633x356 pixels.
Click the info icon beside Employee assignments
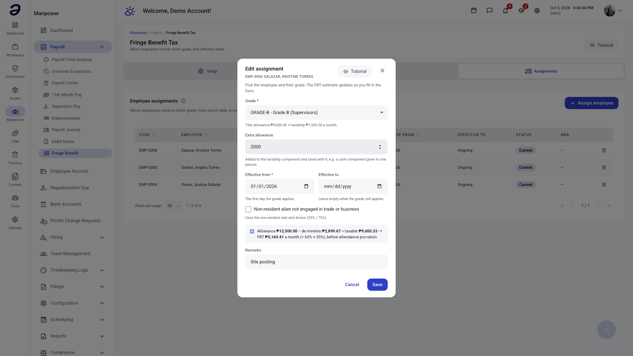[183, 101]
